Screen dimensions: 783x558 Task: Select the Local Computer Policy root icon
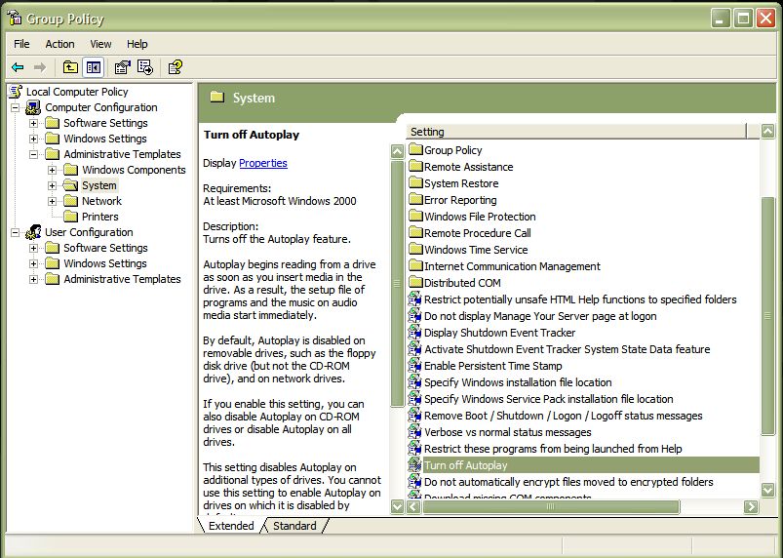[16, 92]
